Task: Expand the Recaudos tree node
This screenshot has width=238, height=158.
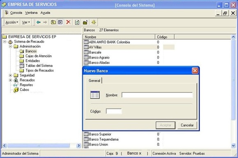Action: (10, 80)
